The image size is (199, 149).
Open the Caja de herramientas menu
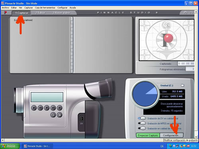click(45, 8)
